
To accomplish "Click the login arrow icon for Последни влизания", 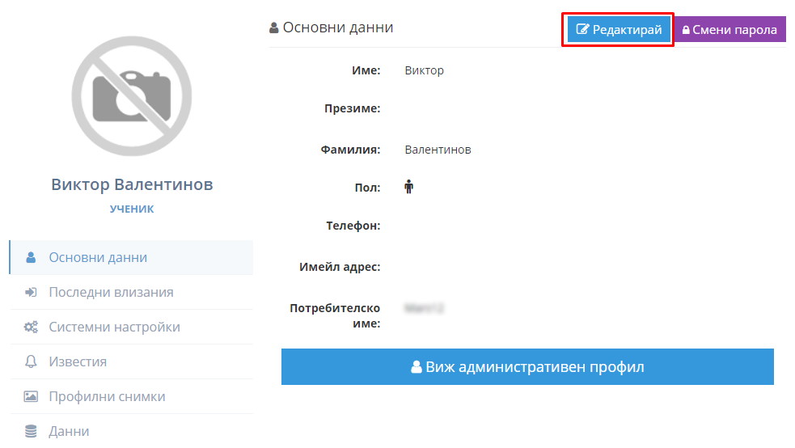I will pos(31,293).
